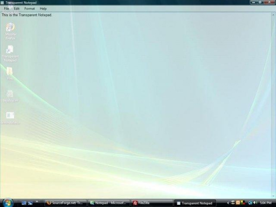
Task: Click the volume speaker tray icon
Action: pos(255,203)
